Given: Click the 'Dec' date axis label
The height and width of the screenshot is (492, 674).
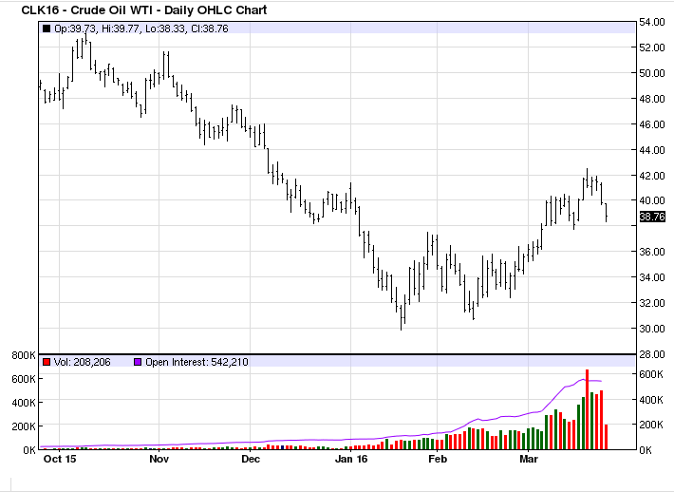Looking at the screenshot, I should tap(251, 459).
